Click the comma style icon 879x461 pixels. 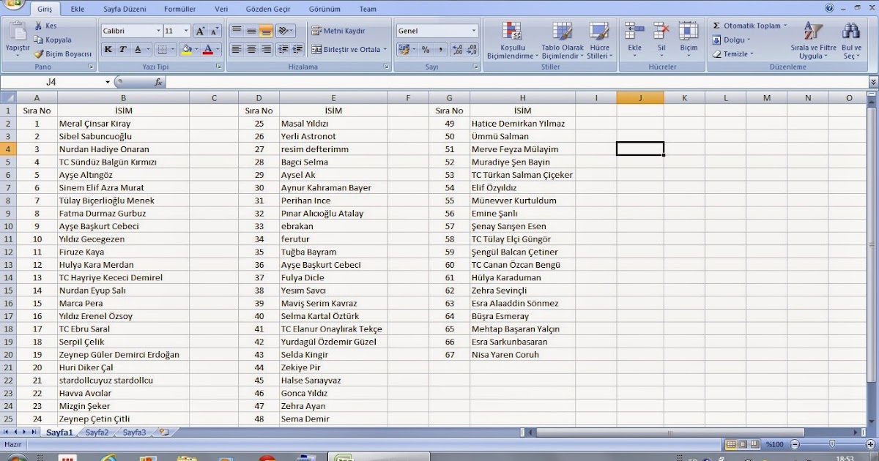tap(439, 50)
